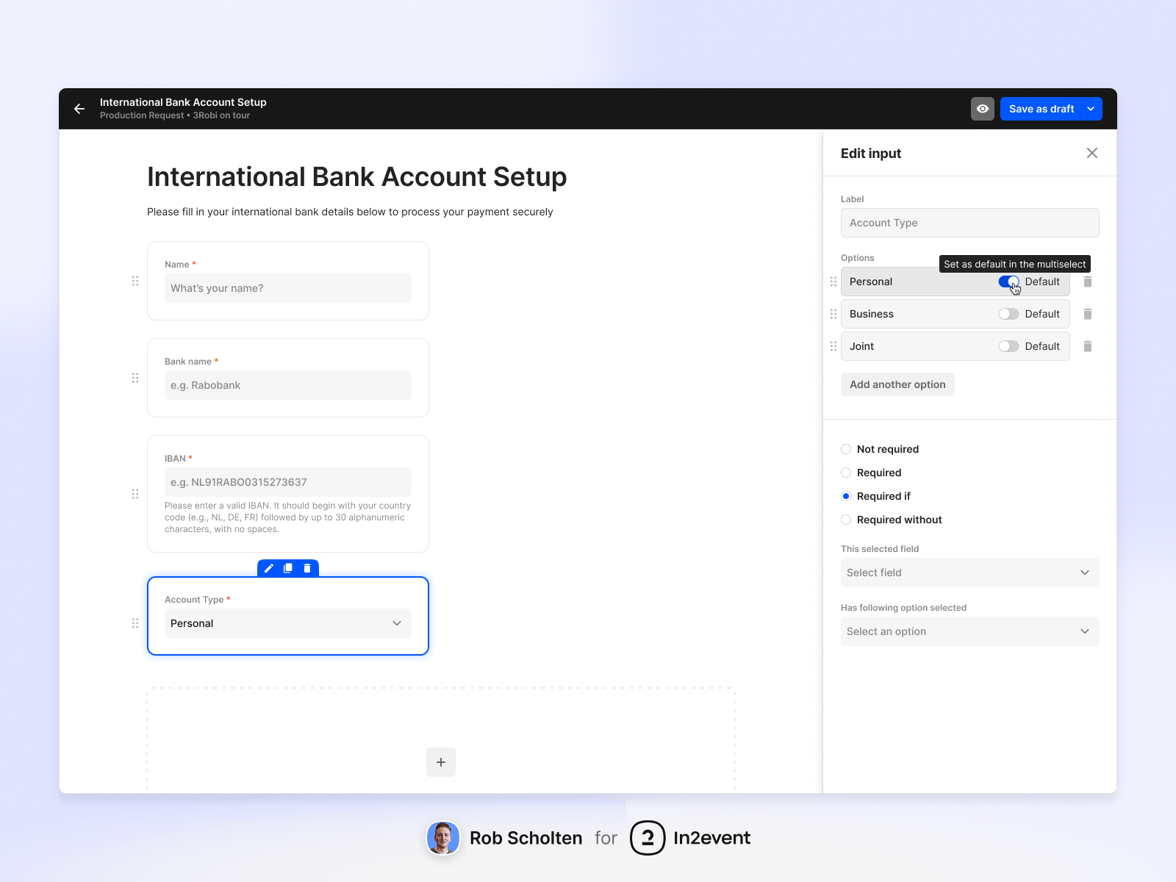
Task: Click the Production Request subtitle in header
Action: (x=175, y=115)
